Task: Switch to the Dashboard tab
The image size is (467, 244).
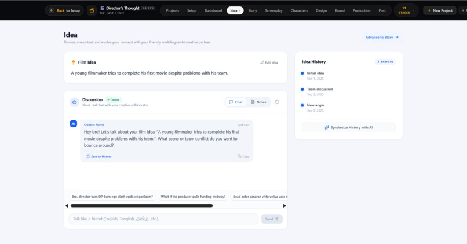Action: [213, 10]
